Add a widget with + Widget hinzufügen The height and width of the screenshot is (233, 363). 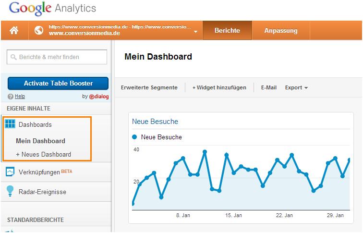(x=219, y=87)
